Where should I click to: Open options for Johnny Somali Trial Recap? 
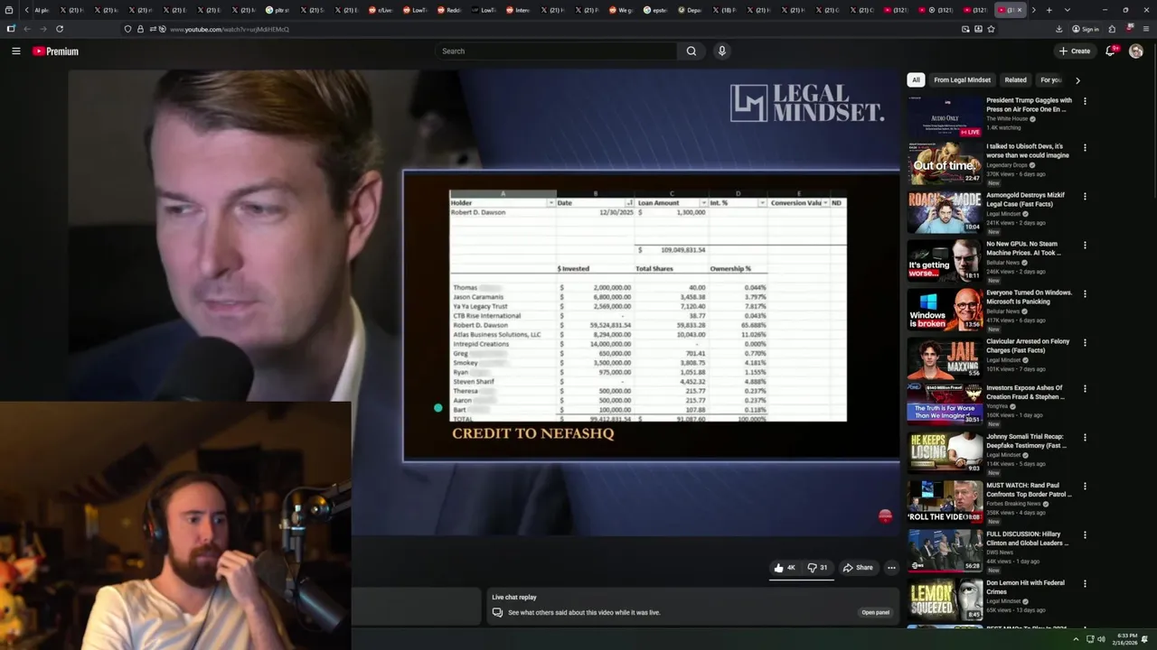(x=1085, y=438)
